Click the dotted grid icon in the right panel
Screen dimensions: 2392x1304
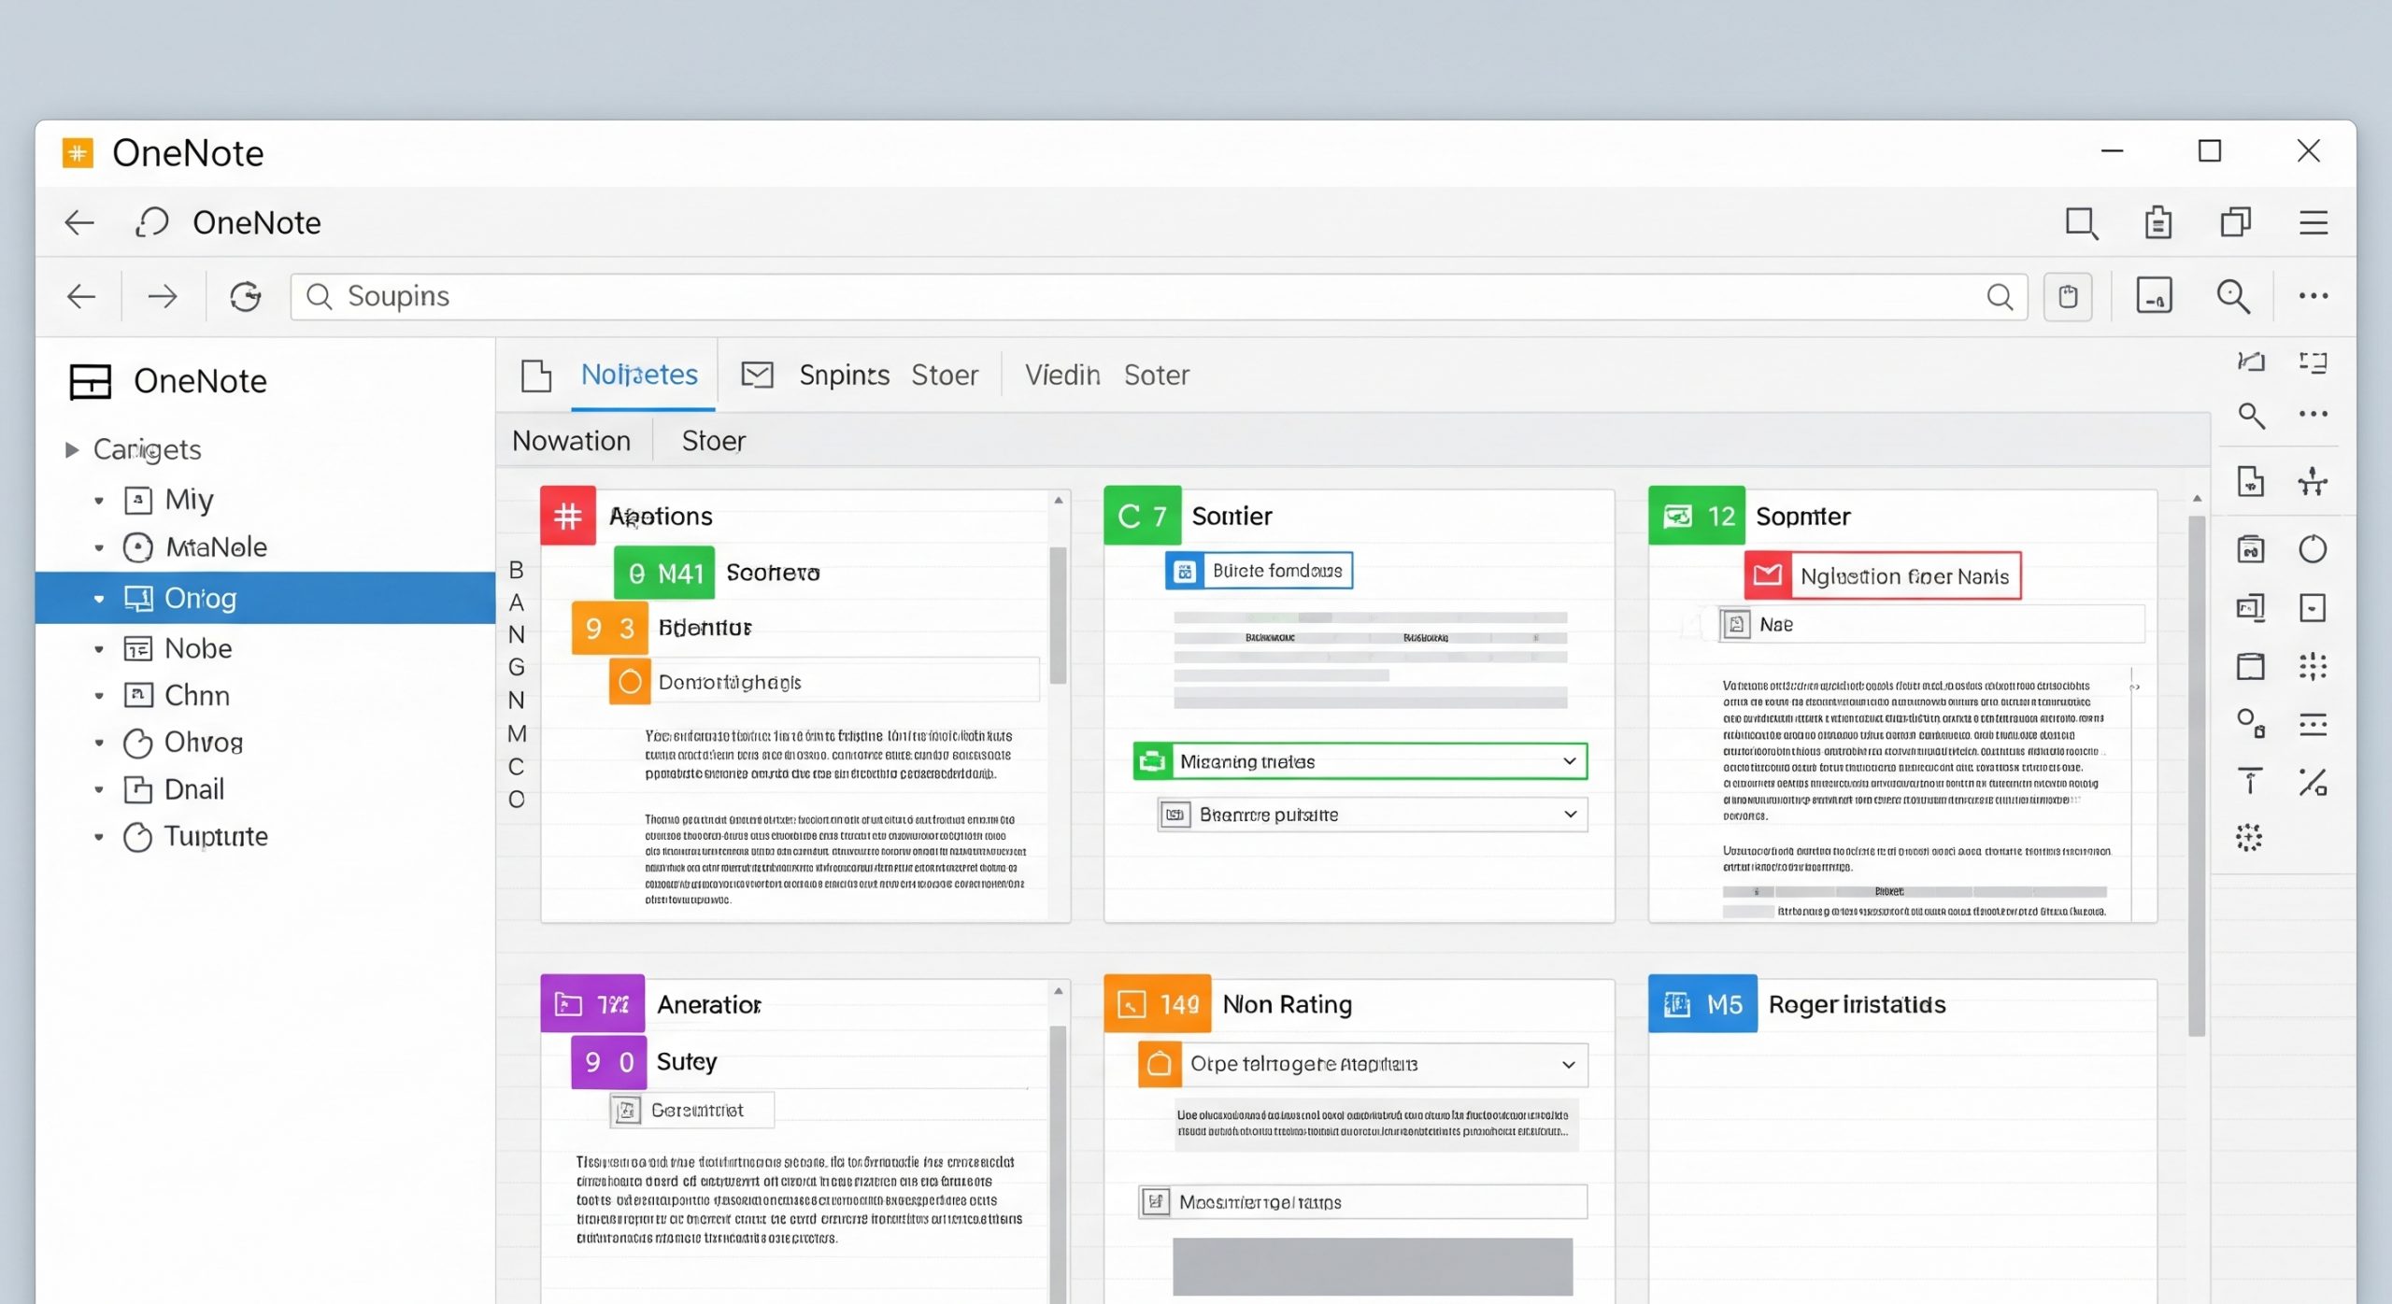[x=2313, y=666]
